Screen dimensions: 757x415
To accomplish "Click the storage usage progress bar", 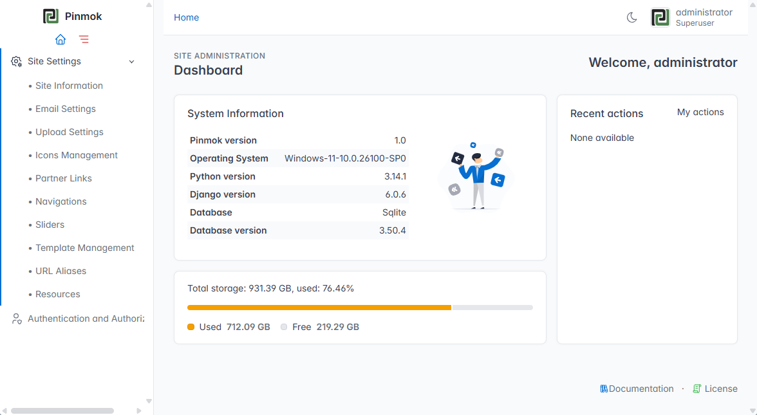I will 360,308.
